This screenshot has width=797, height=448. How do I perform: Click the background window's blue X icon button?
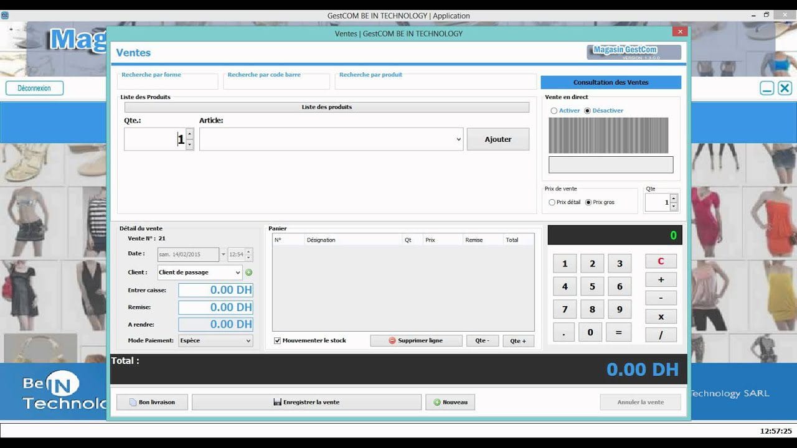785,88
